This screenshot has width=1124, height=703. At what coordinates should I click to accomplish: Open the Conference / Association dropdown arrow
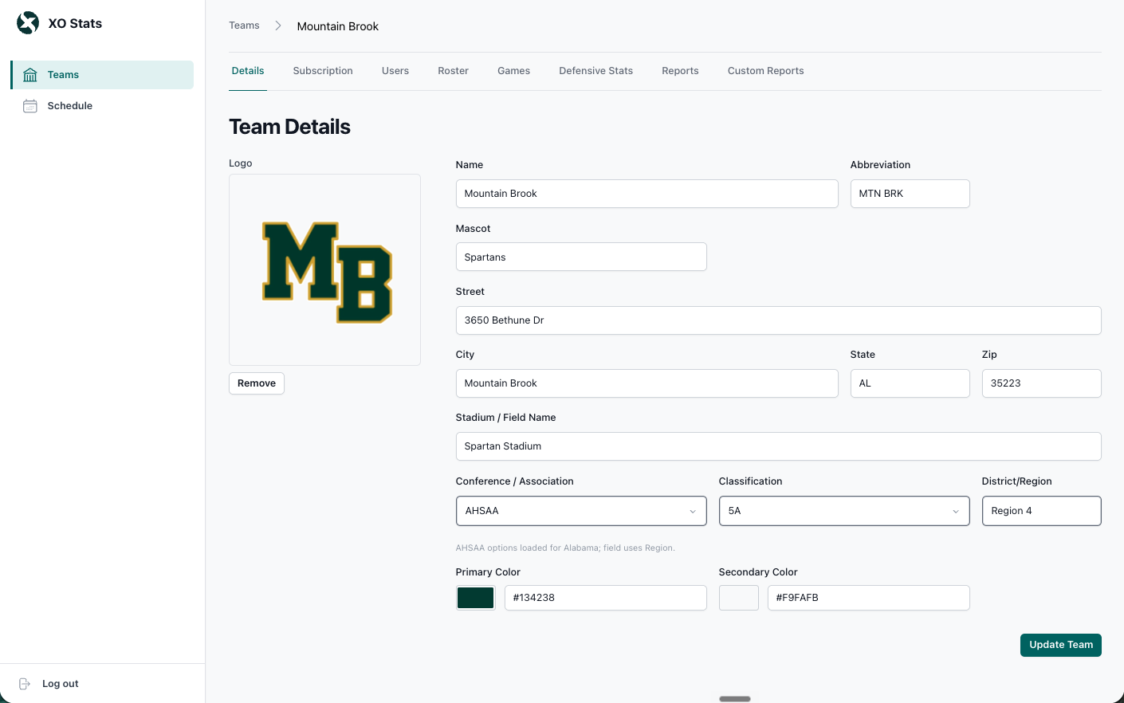693,512
